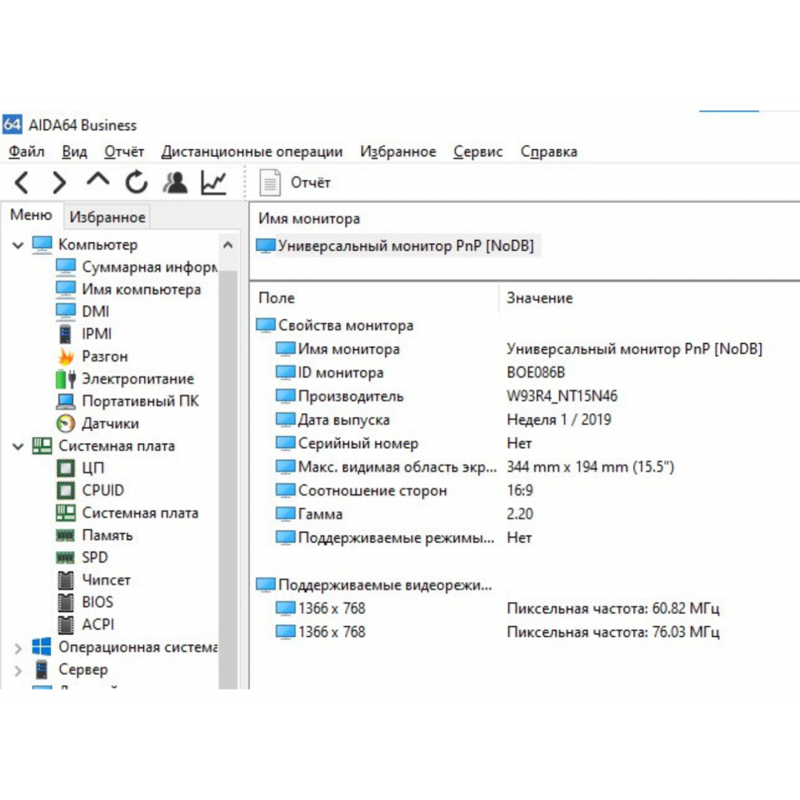Screen dimensions: 800x800
Task: Click the Память memory module icon
Action: (x=66, y=535)
